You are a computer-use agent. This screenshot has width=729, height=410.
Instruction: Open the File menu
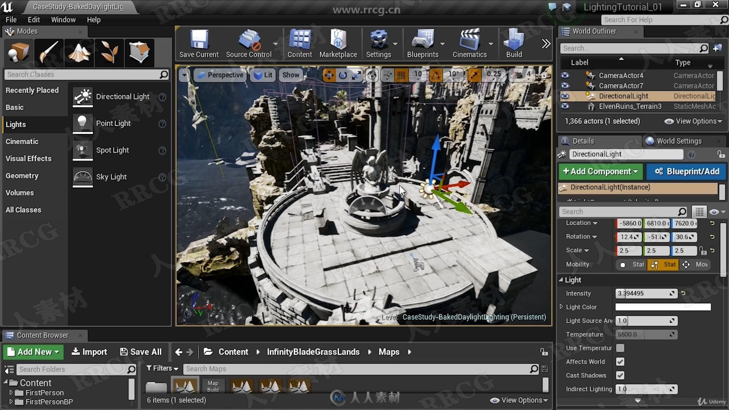11,19
